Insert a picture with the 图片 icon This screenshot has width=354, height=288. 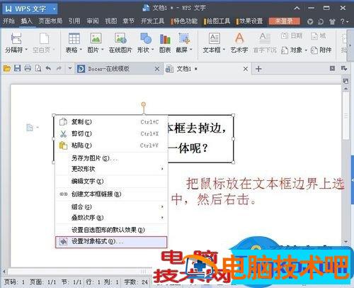click(96, 38)
